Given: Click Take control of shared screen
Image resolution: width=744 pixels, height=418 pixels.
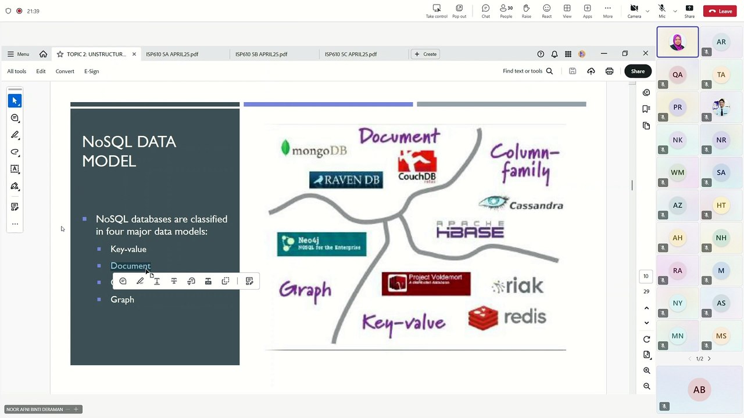Looking at the screenshot, I should tap(437, 10).
